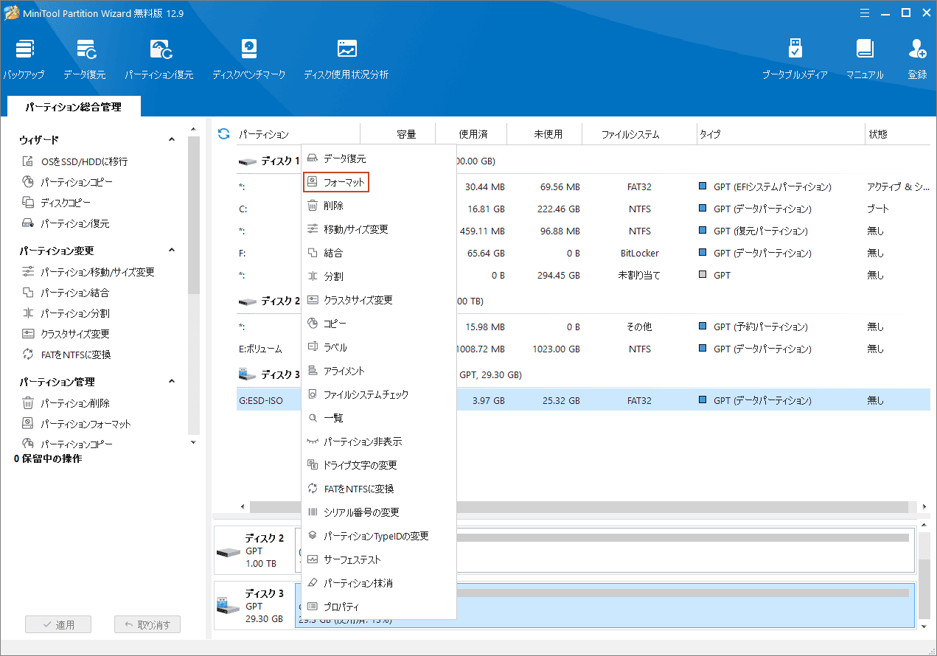
Task: Click ディスク 2 drive icon in disk map
Action: [227, 551]
